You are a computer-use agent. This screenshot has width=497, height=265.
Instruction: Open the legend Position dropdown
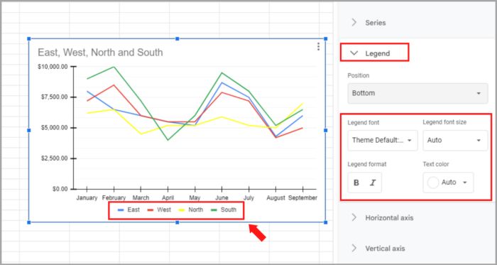[417, 93]
